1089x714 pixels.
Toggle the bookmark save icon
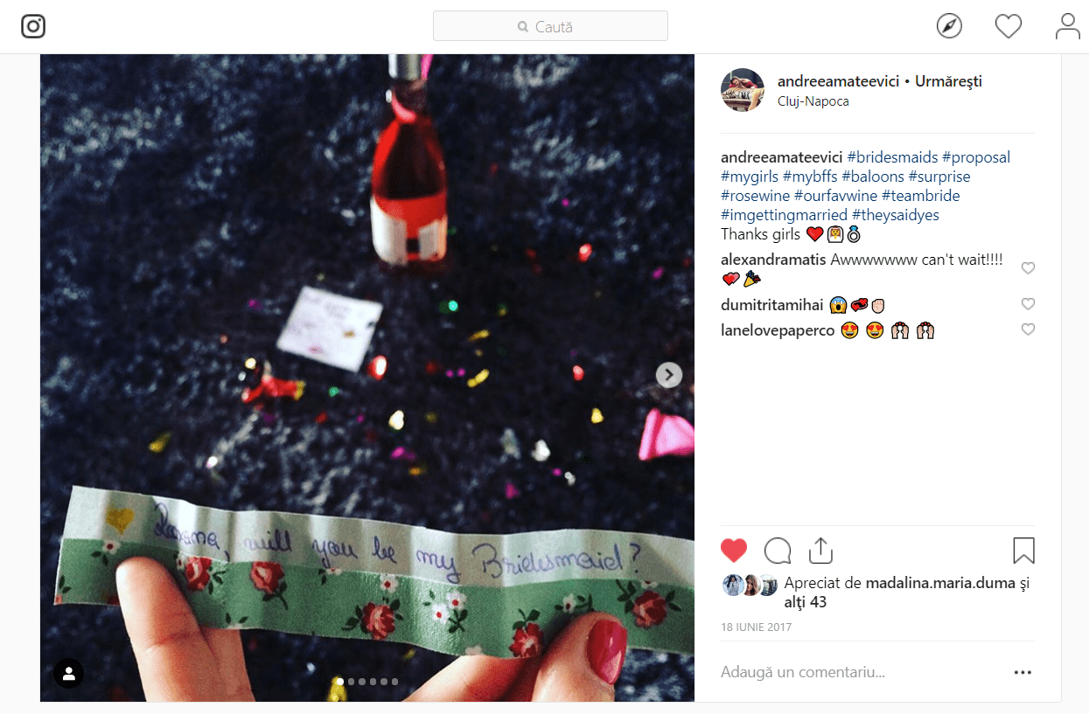pos(1023,551)
